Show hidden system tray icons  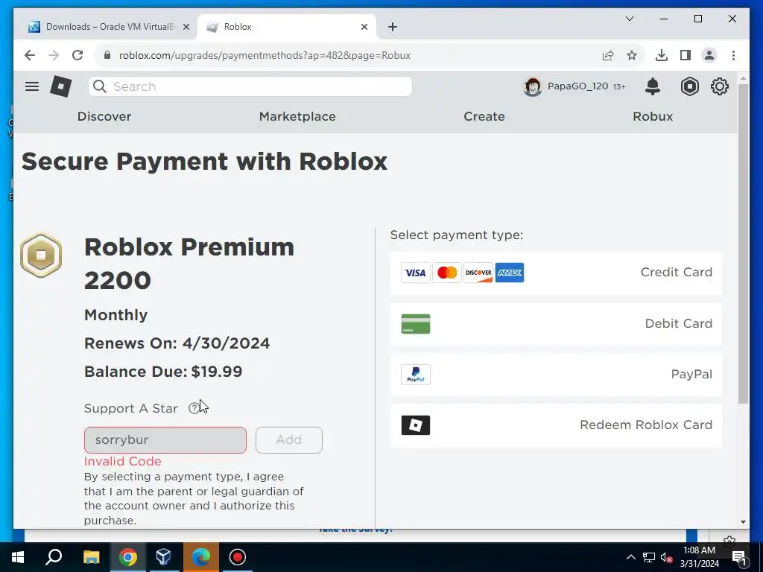630,557
